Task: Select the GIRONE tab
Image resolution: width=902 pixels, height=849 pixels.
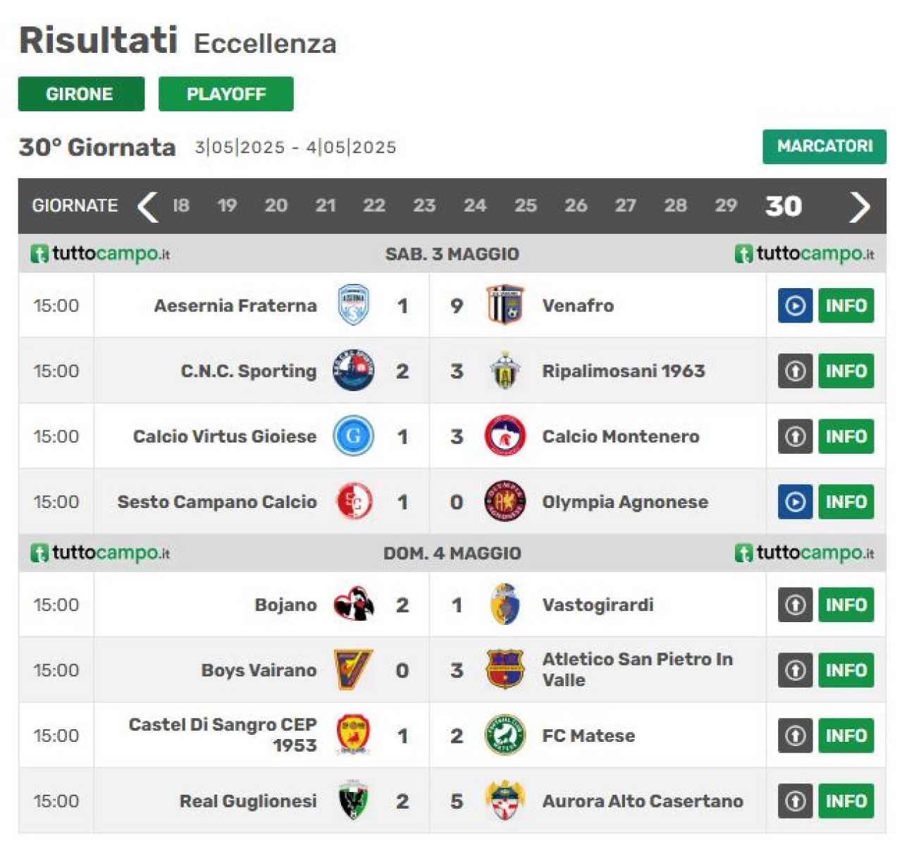Action: pyautogui.click(x=81, y=94)
